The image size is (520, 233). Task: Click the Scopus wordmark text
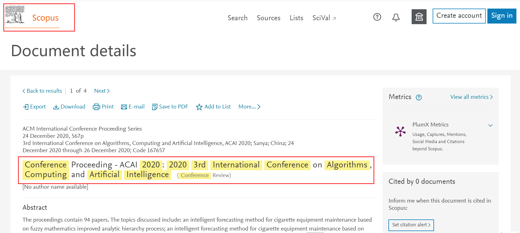(45, 18)
